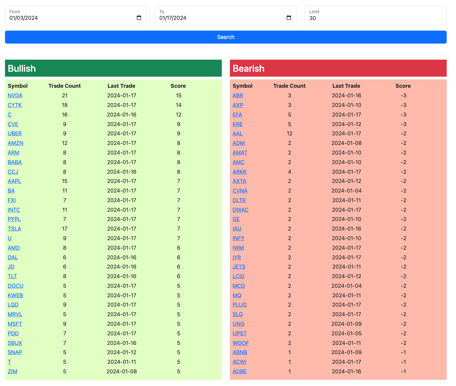Open the TSLA symbol link
This screenshot has width=456, height=386.
14,229
